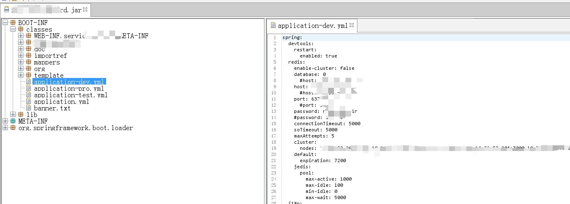Screen dimensions: 570x204
Task: Click the file icon on the application-dev.yml tab
Action: pos(273,25)
